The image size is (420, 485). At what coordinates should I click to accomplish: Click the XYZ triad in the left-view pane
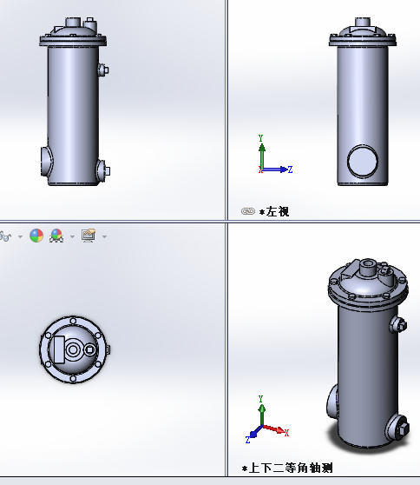[274, 155]
